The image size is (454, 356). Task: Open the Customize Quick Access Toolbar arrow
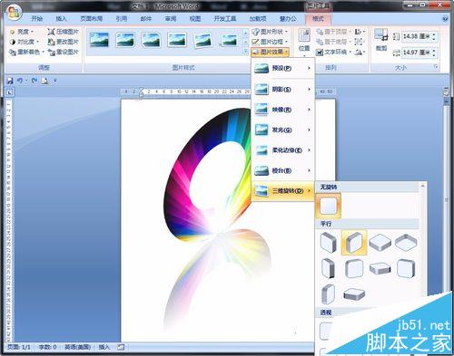(x=55, y=81)
